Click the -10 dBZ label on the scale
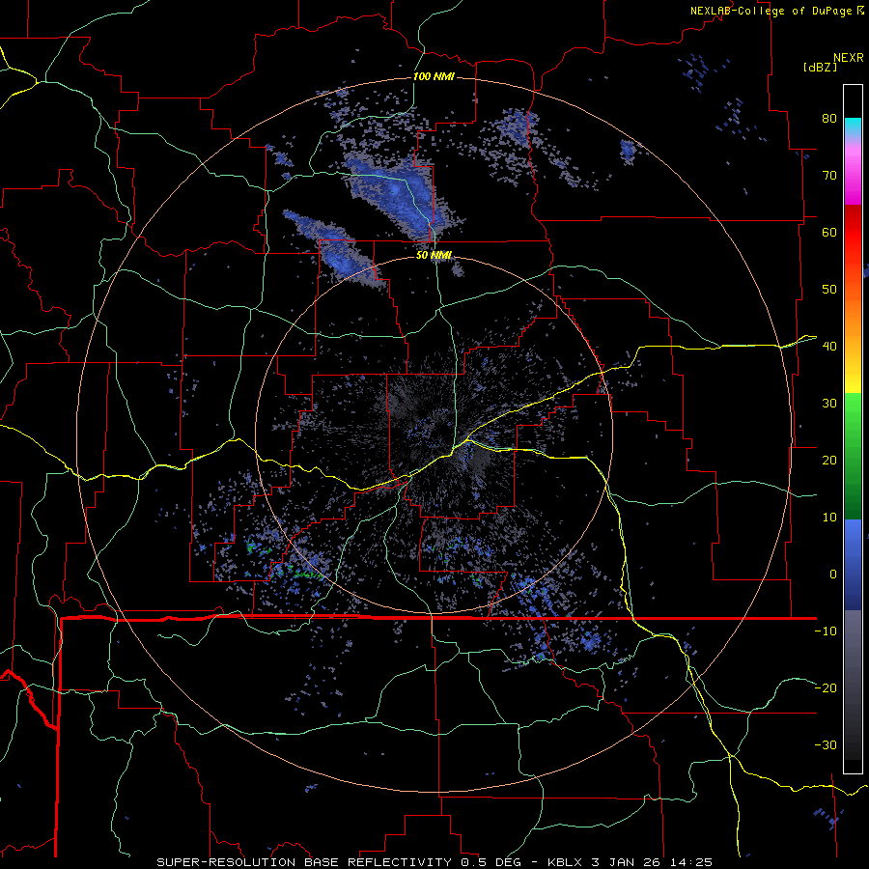 [826, 631]
